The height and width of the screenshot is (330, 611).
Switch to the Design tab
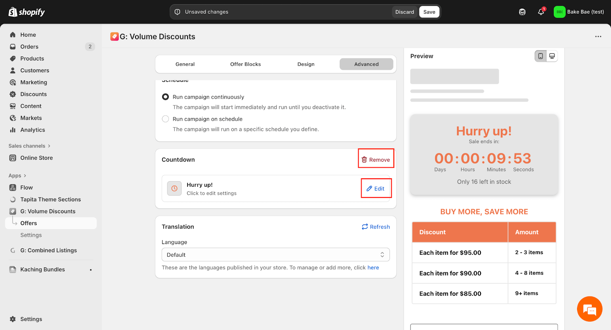tap(306, 64)
